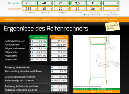Image resolution: width=129 pixels, height=94 pixels.
Task: Open info icon for Änderung Bodenfreiheit
Action: point(53,67)
